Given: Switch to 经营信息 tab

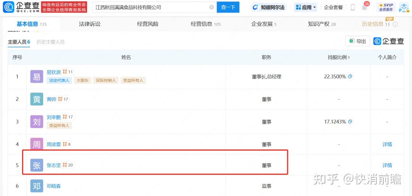Looking at the screenshot, I should (206, 24).
